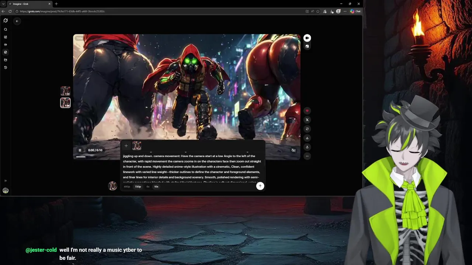
Task: Add an attachment with the plus button
Action: click(126, 146)
